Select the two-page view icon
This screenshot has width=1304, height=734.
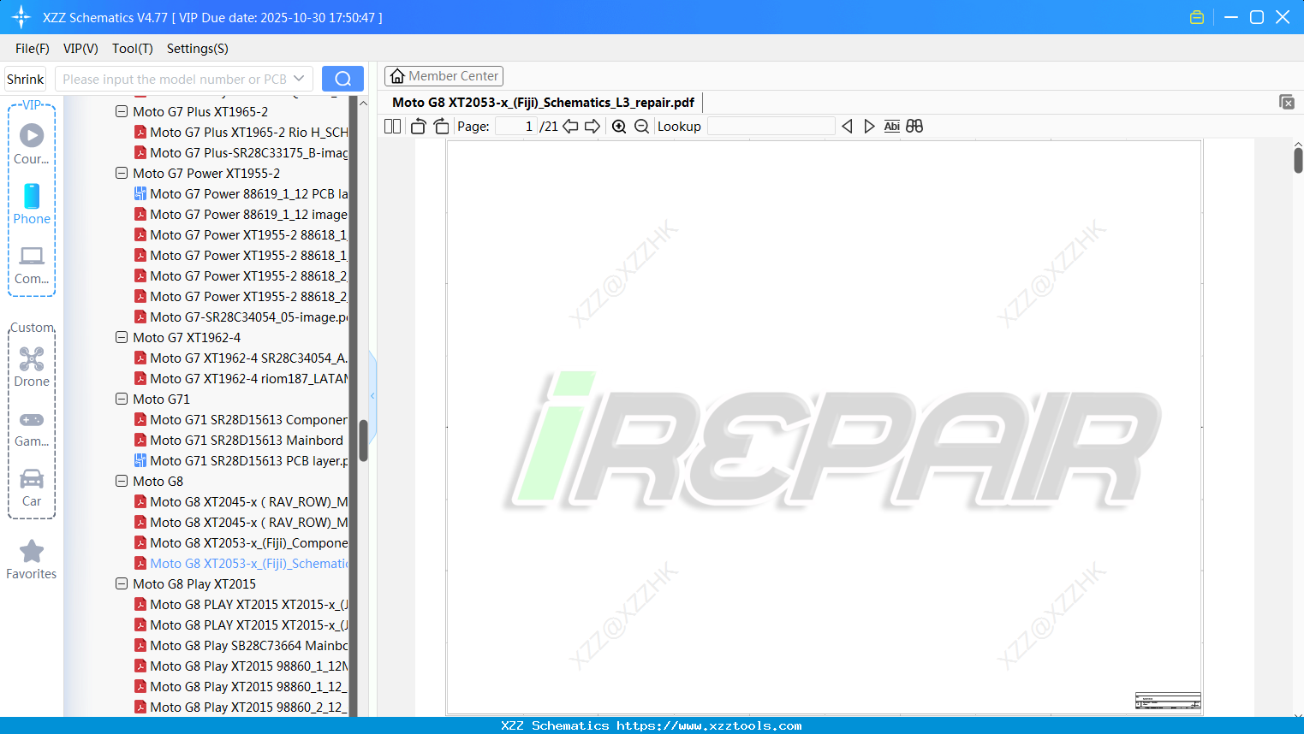391,126
